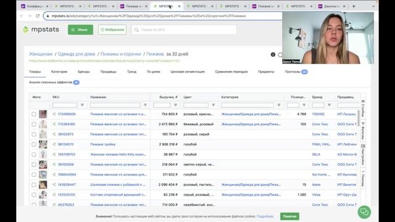Open the Цвет column filter icon
The image size is (395, 222).
point(213,105)
